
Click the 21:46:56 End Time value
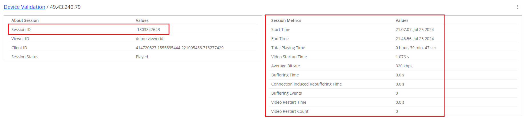415,39
